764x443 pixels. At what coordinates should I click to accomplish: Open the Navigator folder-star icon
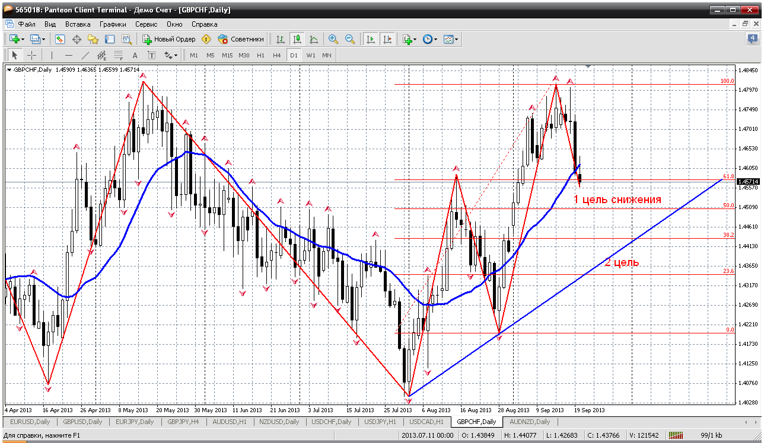point(93,39)
